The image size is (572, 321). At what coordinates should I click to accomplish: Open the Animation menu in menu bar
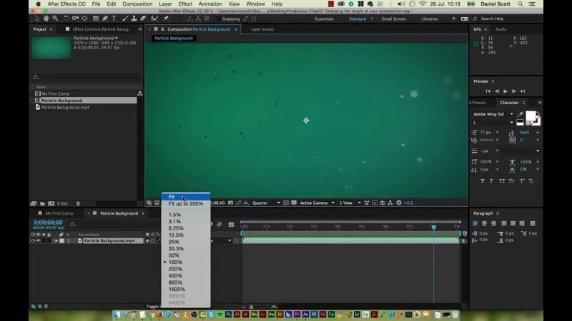[209, 4]
